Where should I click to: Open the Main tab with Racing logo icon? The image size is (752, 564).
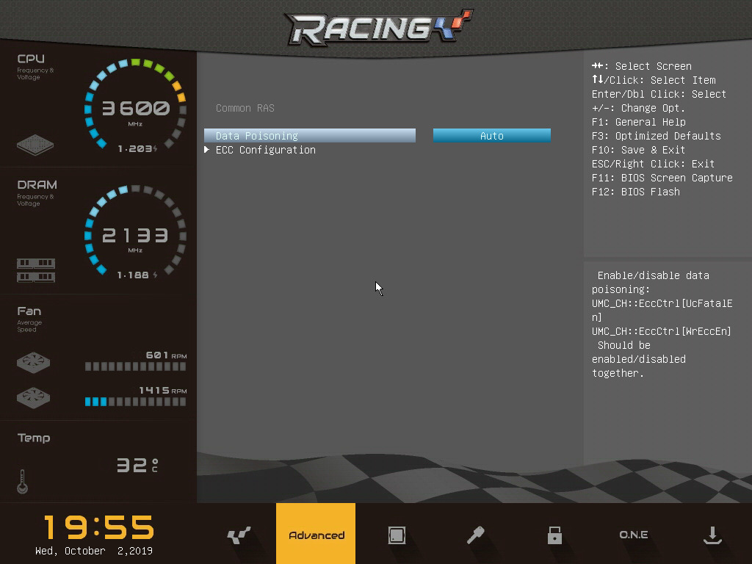[x=239, y=535]
